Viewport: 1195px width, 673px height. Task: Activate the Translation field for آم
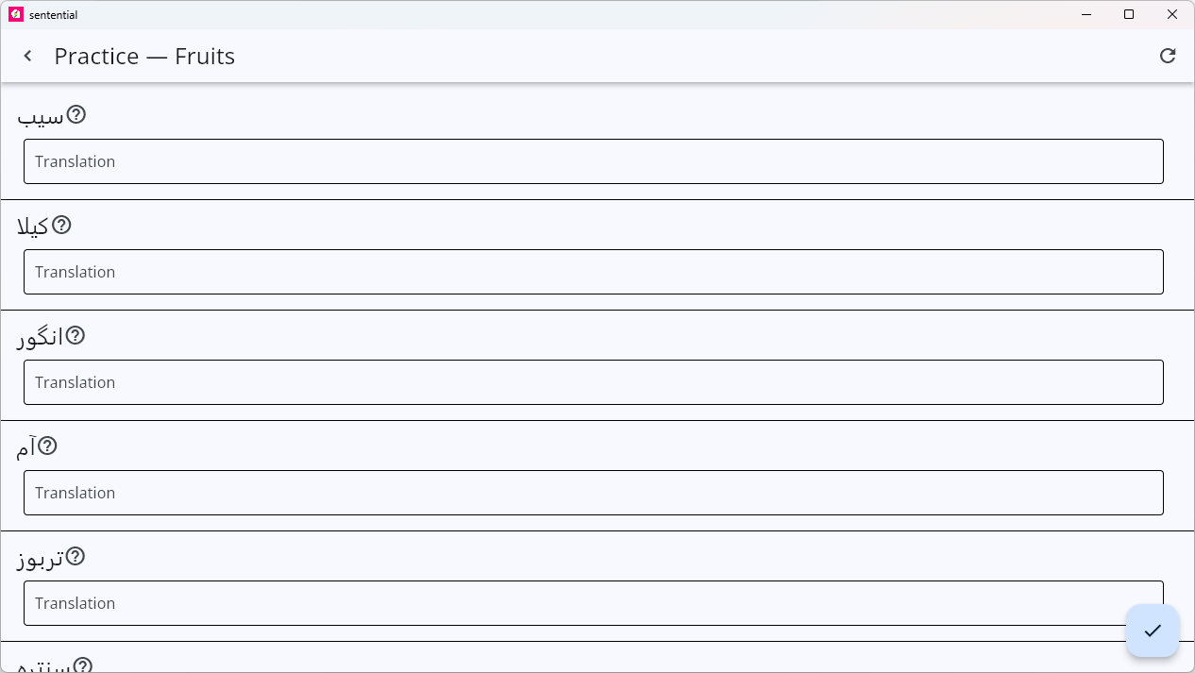point(593,493)
